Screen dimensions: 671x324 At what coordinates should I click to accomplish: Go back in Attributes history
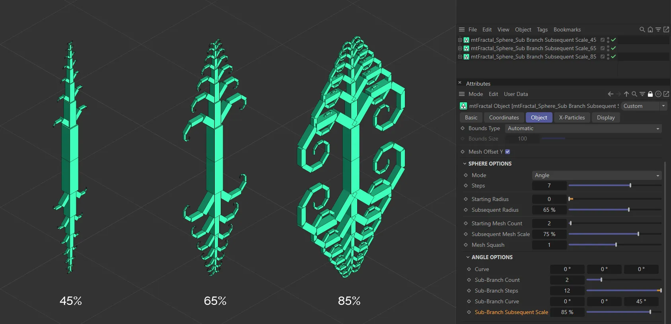(x=611, y=94)
